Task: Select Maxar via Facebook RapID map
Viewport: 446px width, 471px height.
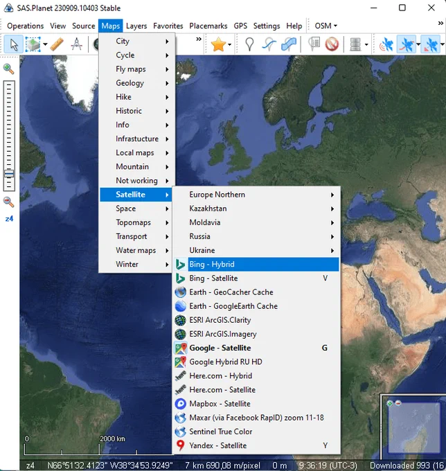Action: (x=257, y=418)
